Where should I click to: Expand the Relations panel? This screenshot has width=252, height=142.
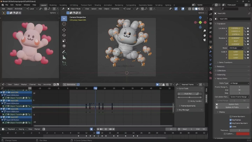pos(220,67)
